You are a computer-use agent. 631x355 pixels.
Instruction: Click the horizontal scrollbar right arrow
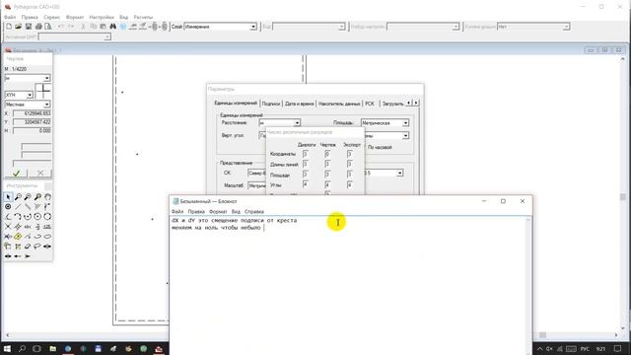pyautogui.click(x=616, y=335)
